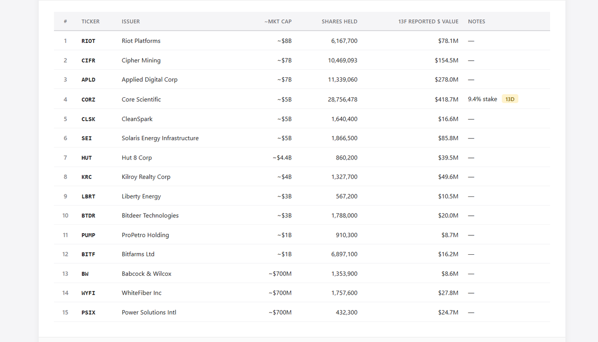This screenshot has height=342, width=598.
Task: Select the BTDR ticker cell
Action: click(x=88, y=215)
